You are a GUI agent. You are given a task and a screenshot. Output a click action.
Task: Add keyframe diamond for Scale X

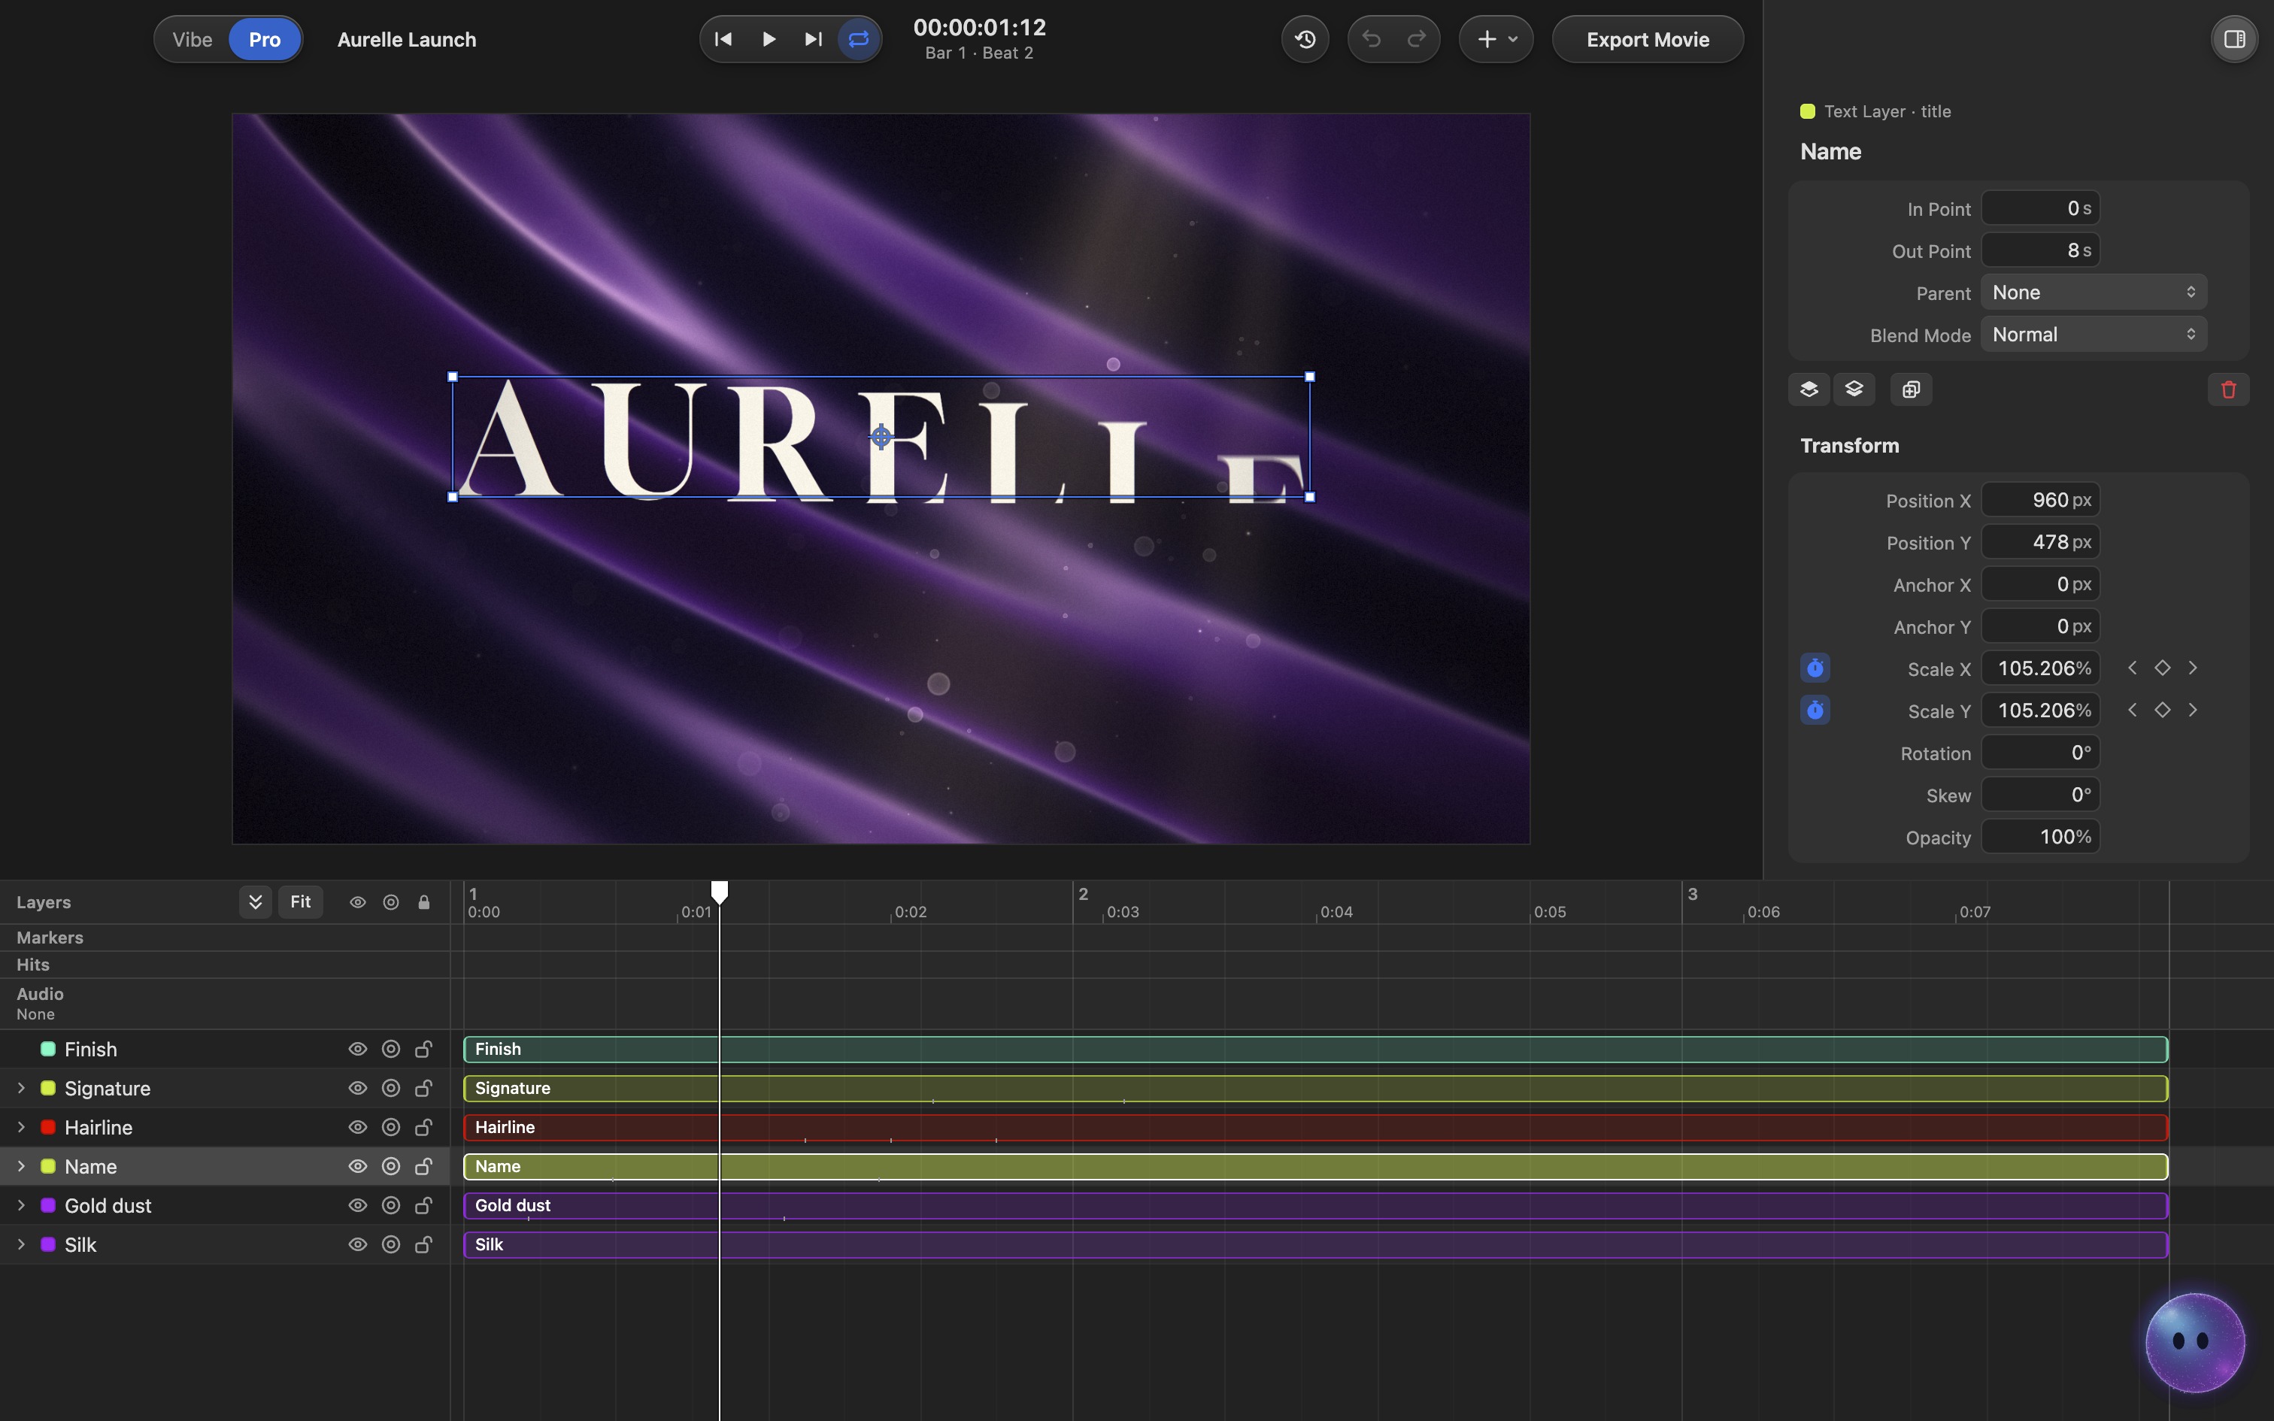point(2162,668)
